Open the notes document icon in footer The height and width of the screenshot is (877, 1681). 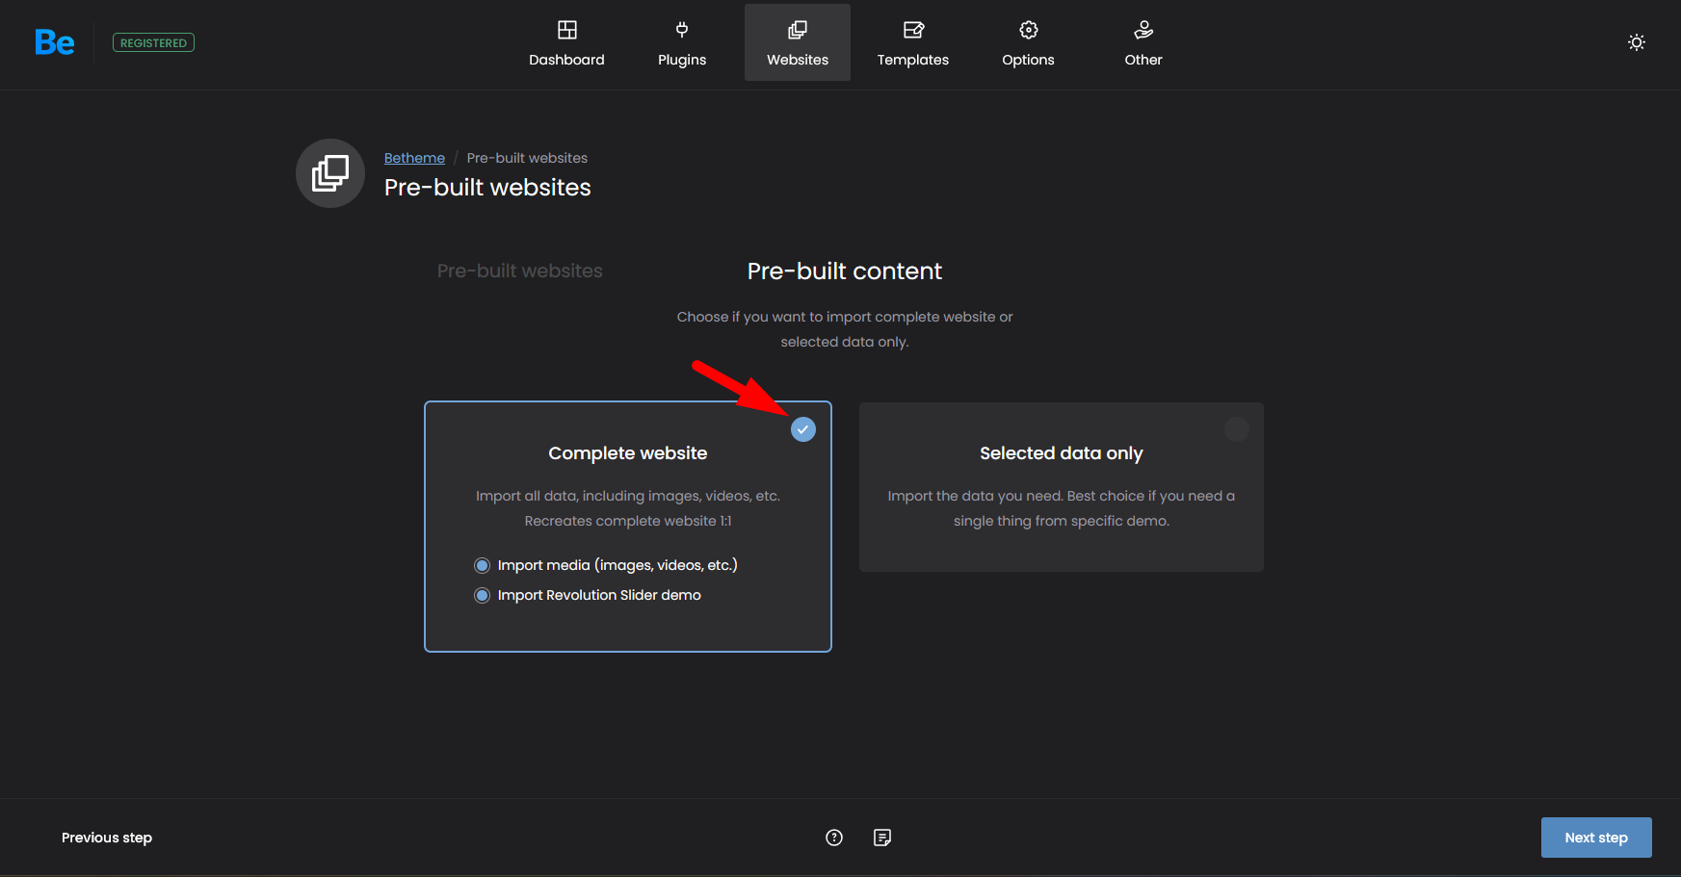[882, 838]
